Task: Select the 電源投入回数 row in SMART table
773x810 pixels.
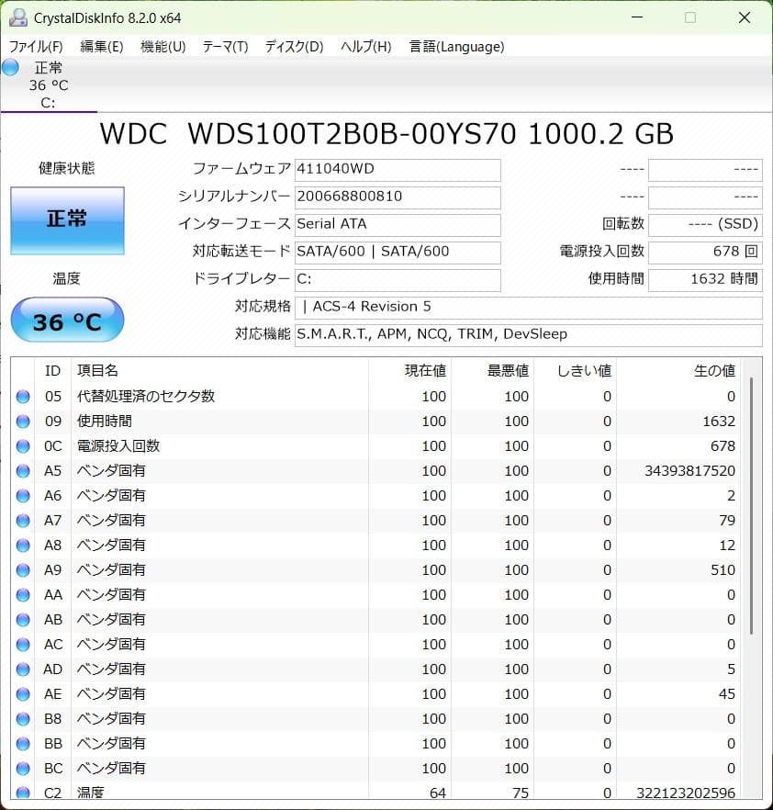Action: click(375, 446)
